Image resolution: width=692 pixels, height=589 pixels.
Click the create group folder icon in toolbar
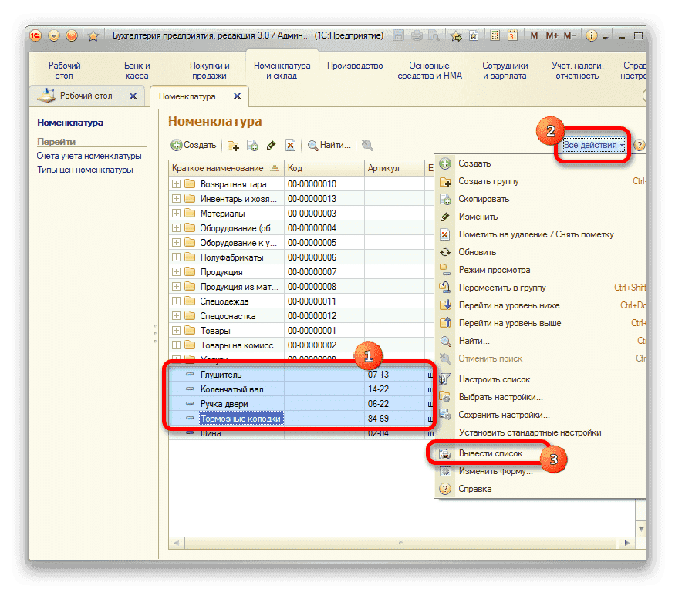pos(233,145)
